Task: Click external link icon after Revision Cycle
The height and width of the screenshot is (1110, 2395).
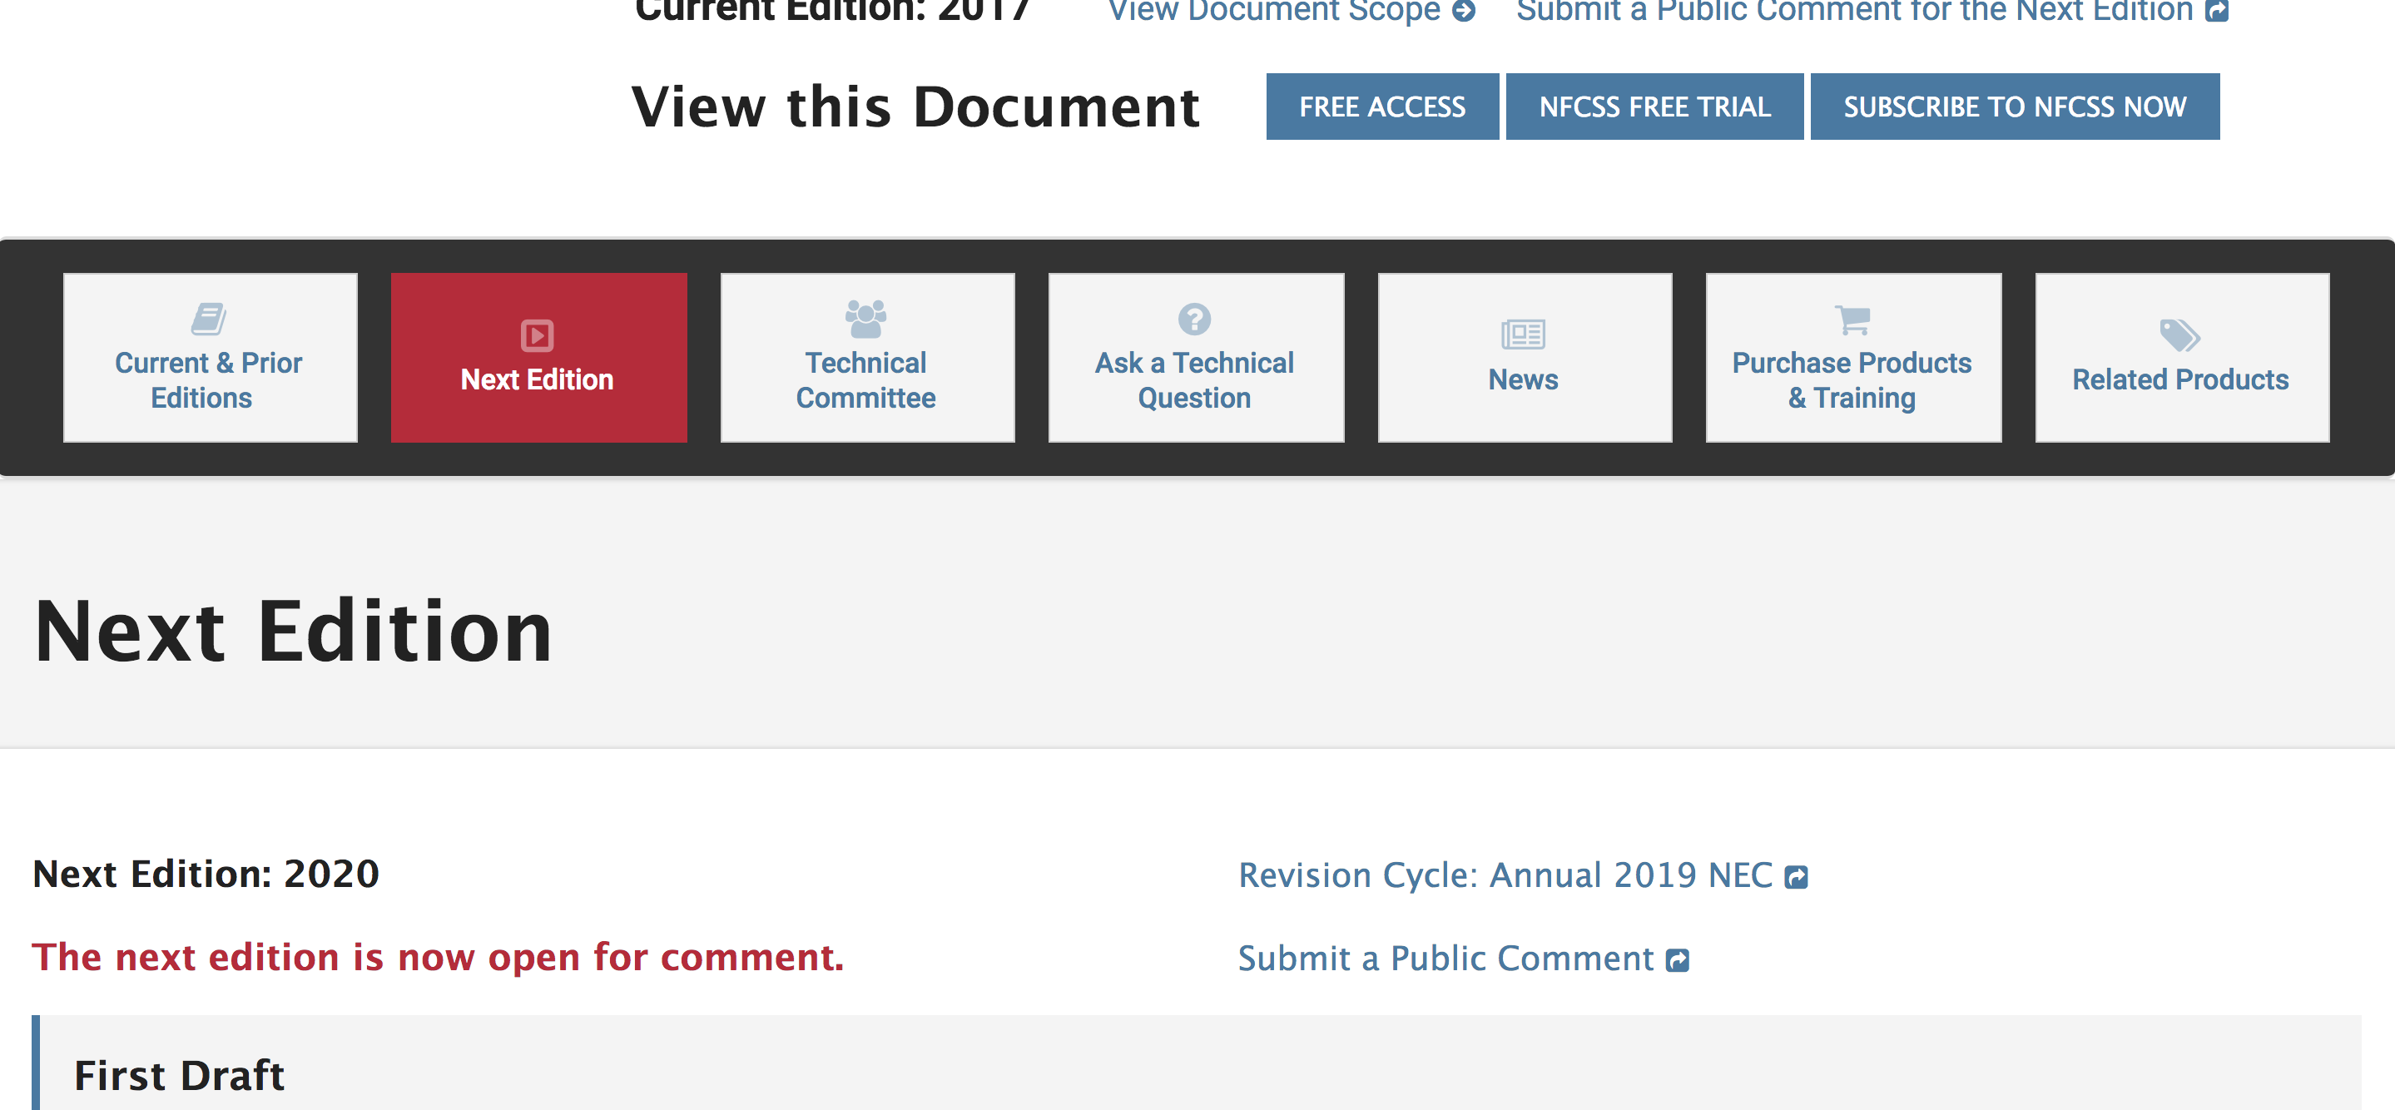Action: [x=1796, y=877]
